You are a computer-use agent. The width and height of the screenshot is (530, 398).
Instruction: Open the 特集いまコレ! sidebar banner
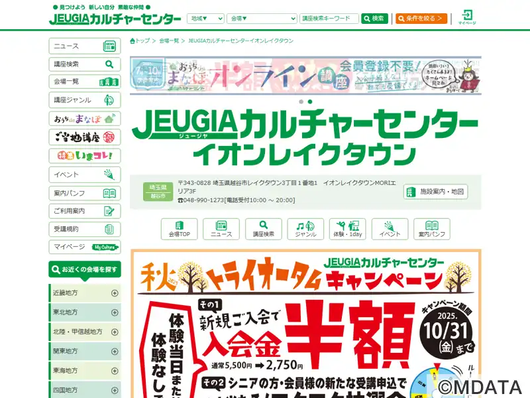pyautogui.click(x=85, y=156)
